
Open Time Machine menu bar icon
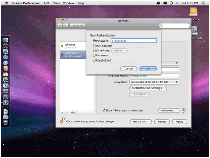[x=171, y=3]
